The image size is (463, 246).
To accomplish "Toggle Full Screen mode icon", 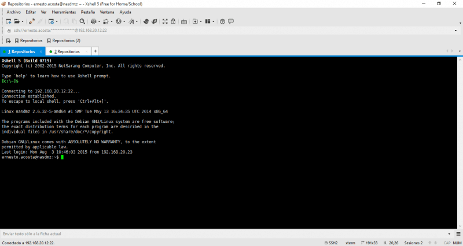I will tap(165, 21).
